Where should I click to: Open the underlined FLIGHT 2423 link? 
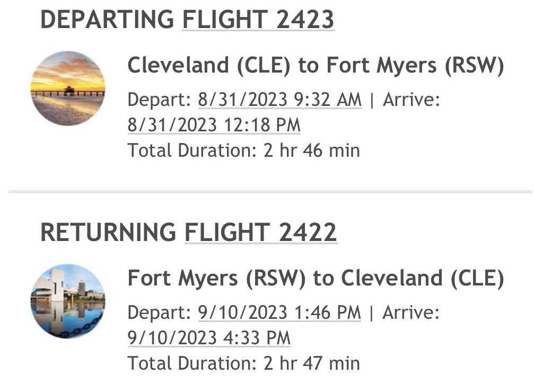click(x=258, y=20)
